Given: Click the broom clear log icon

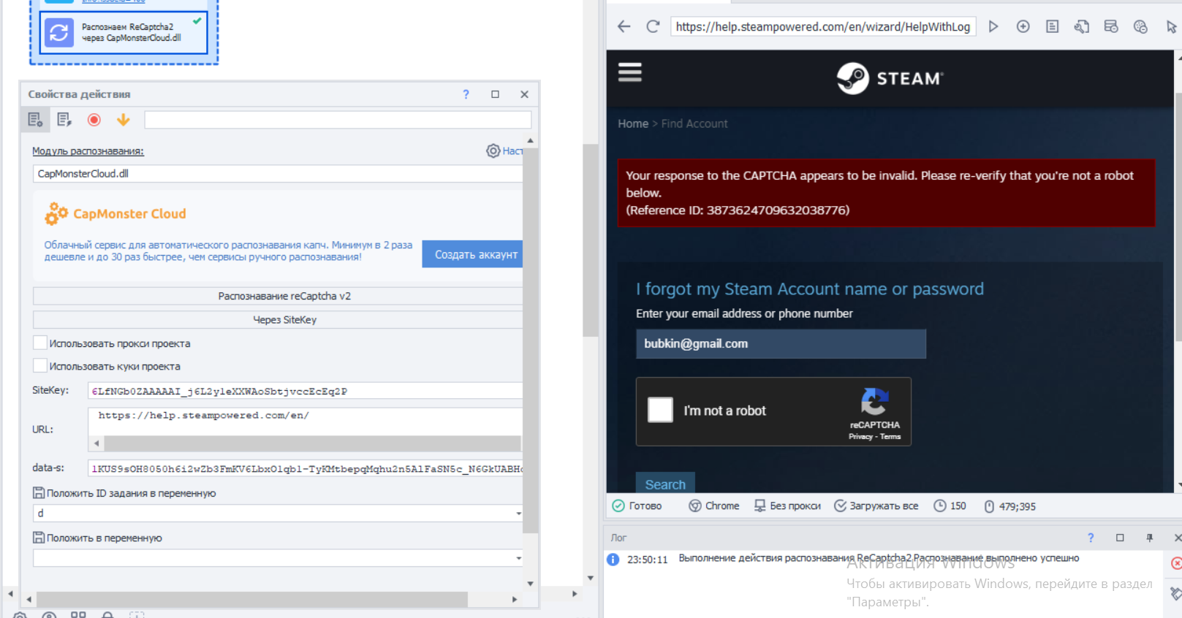Looking at the screenshot, I should click(1175, 593).
